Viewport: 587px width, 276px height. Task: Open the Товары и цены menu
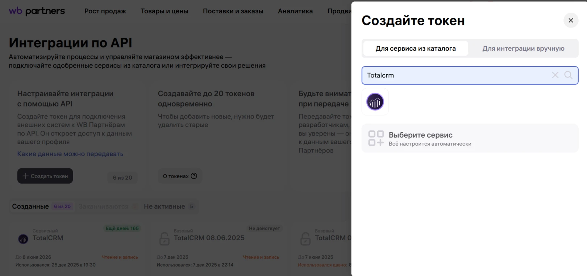tap(164, 11)
